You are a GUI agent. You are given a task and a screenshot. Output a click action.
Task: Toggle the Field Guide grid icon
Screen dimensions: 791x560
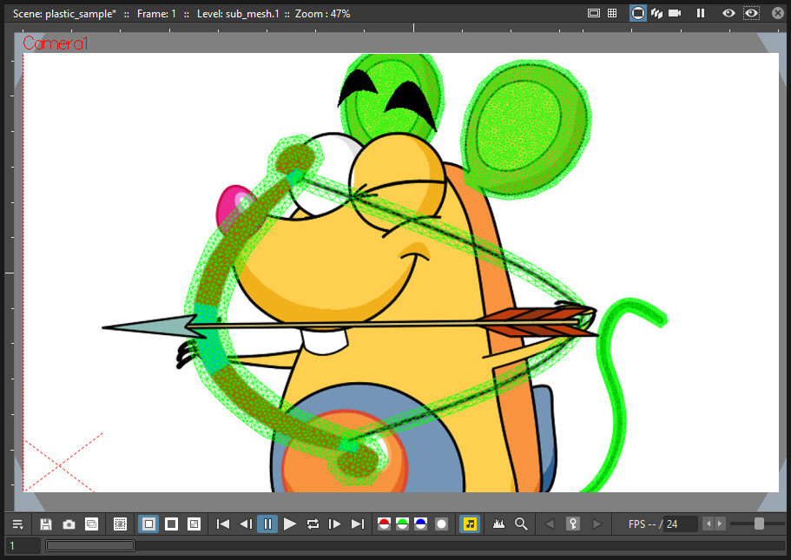pyautogui.click(x=612, y=13)
